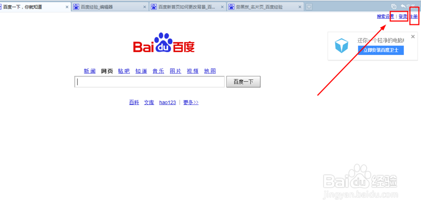Screen dimensions: 421x209
Task: Open the 地图 link
Action: click(x=210, y=71)
